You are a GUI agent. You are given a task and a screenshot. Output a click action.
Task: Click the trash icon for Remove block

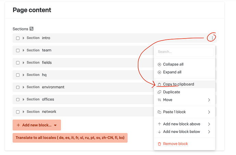pos(159,144)
